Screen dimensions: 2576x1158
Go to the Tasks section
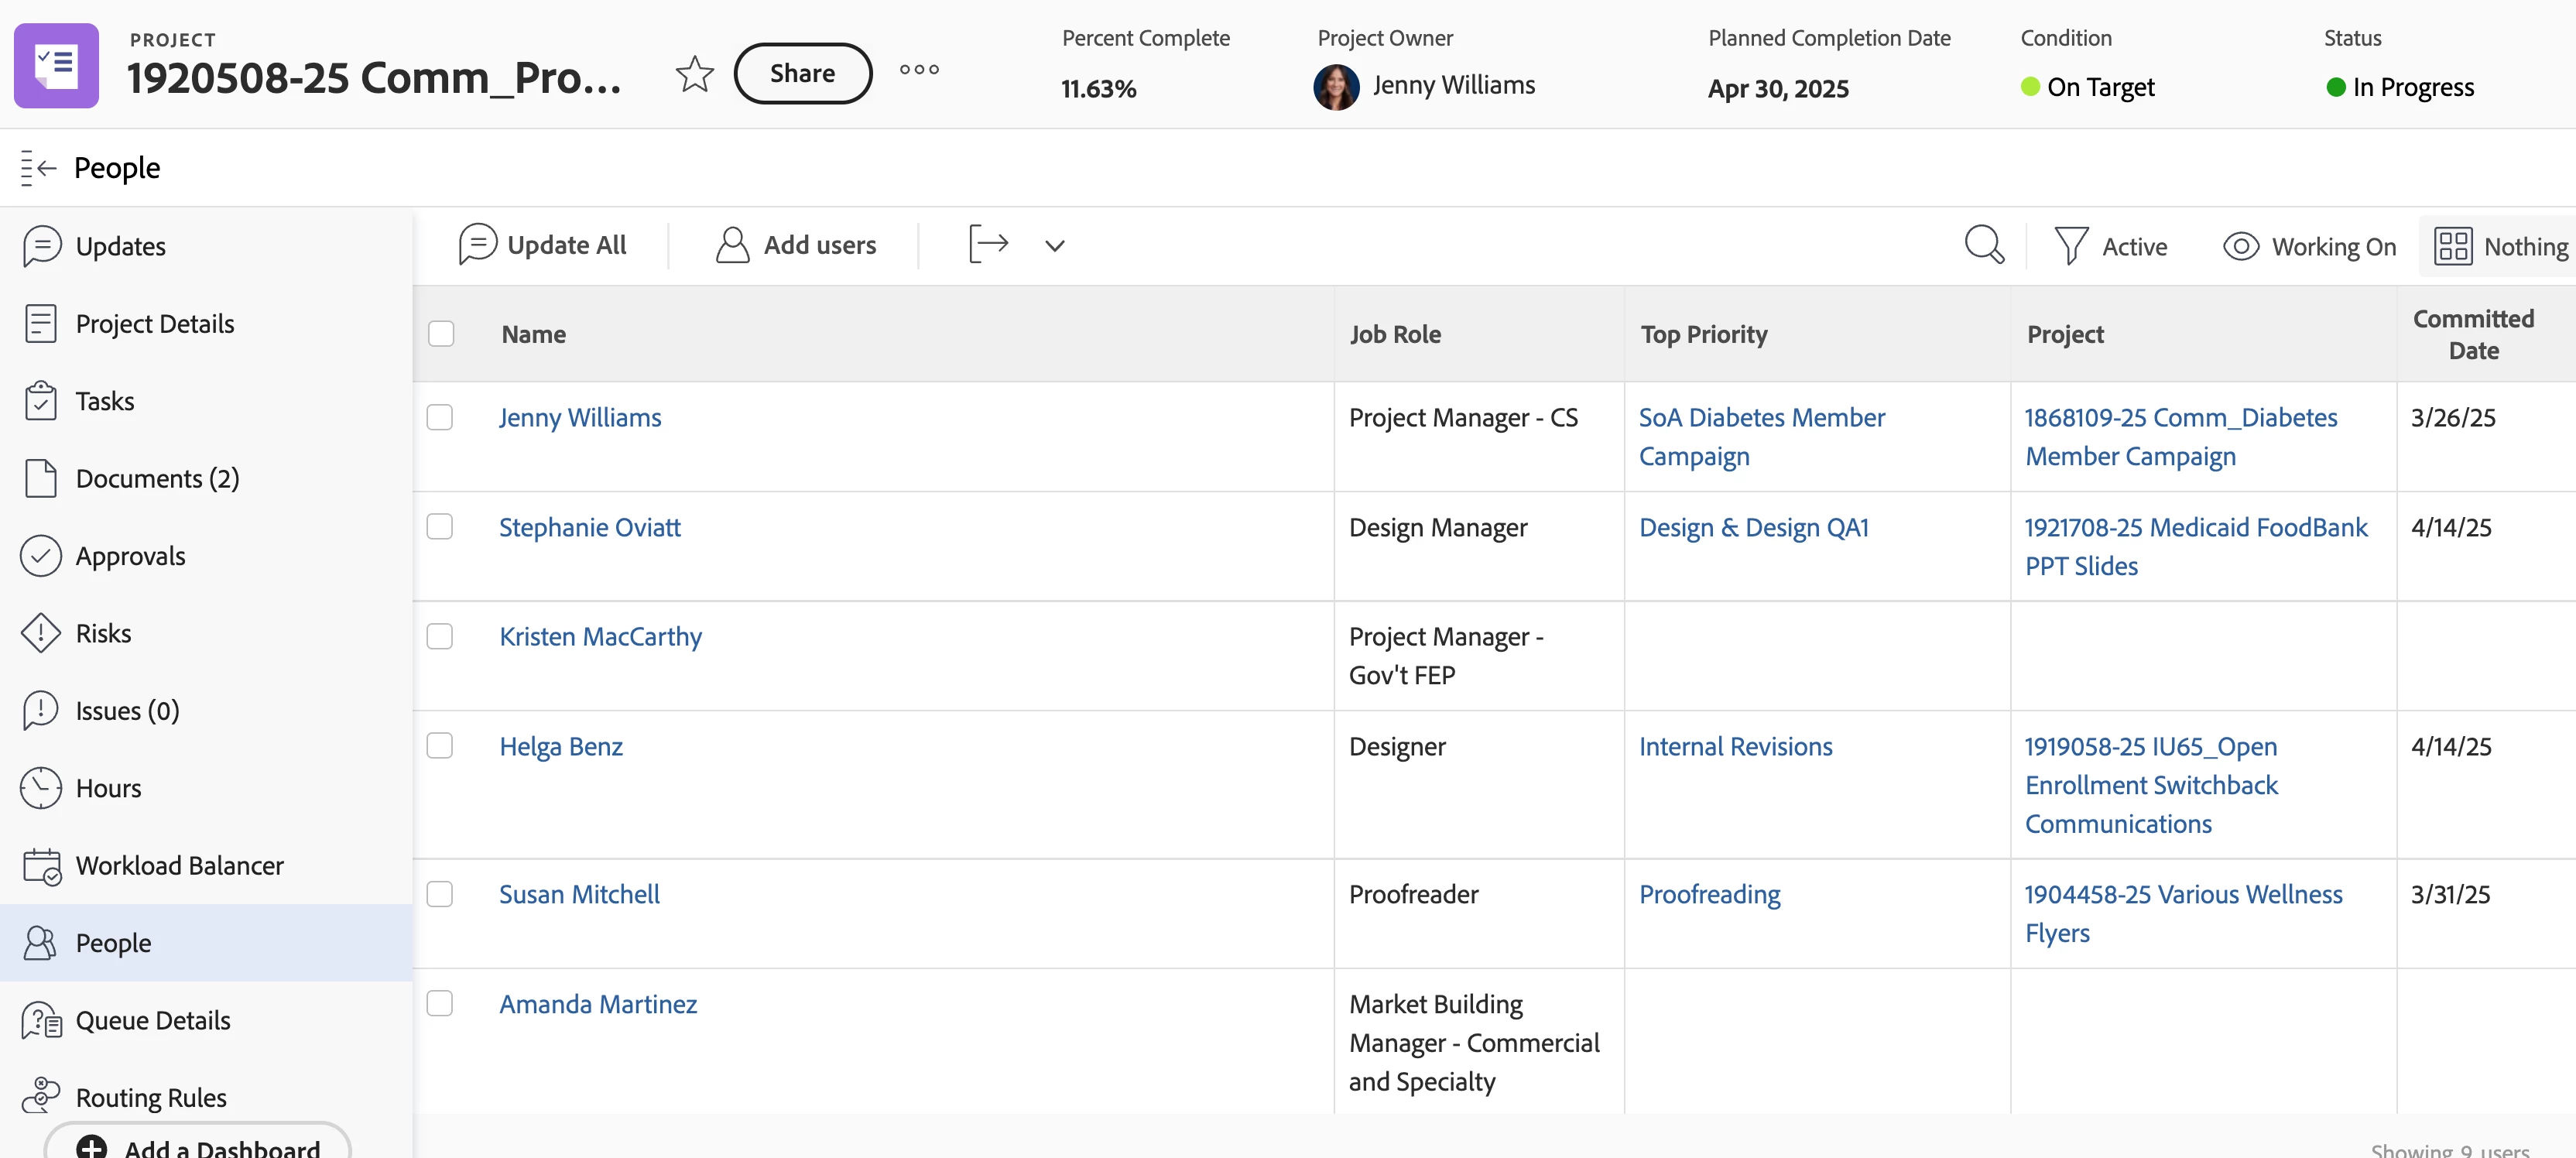(x=104, y=401)
